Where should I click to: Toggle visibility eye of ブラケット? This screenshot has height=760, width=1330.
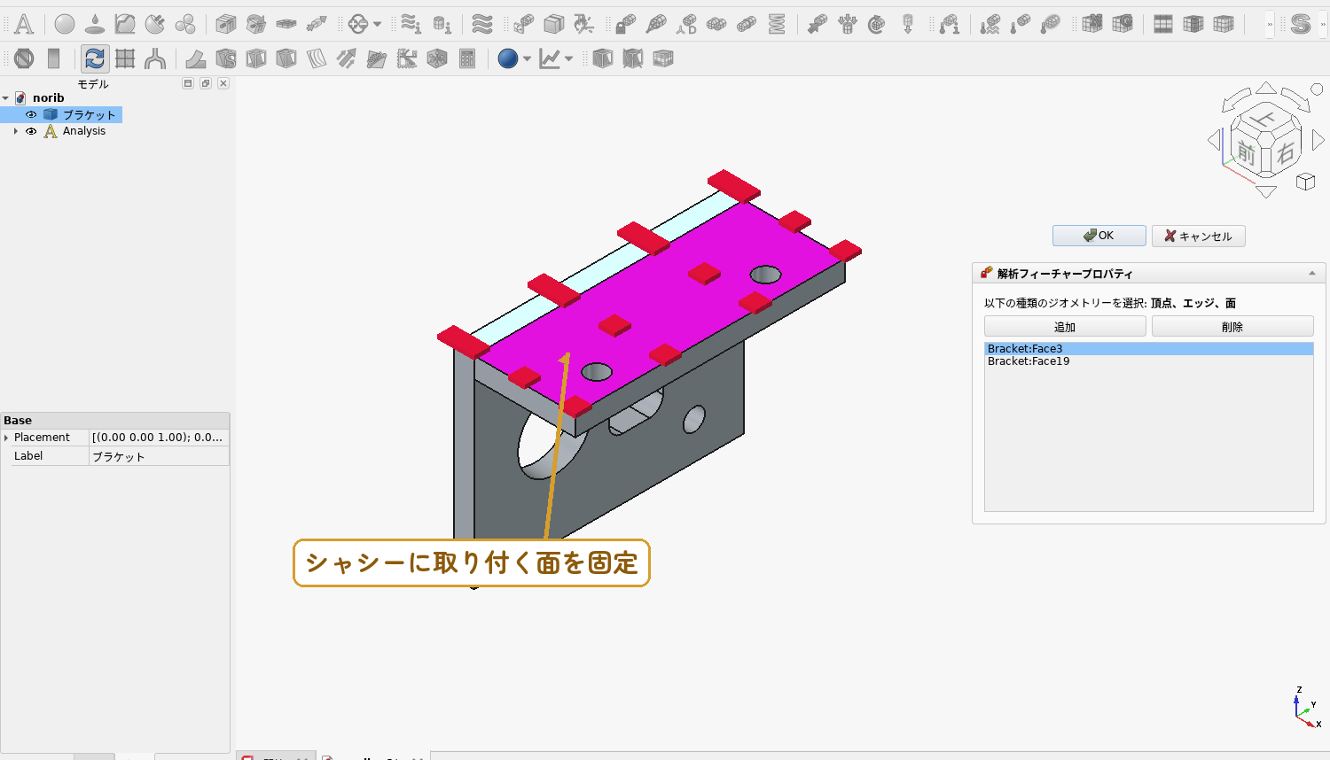(31, 114)
